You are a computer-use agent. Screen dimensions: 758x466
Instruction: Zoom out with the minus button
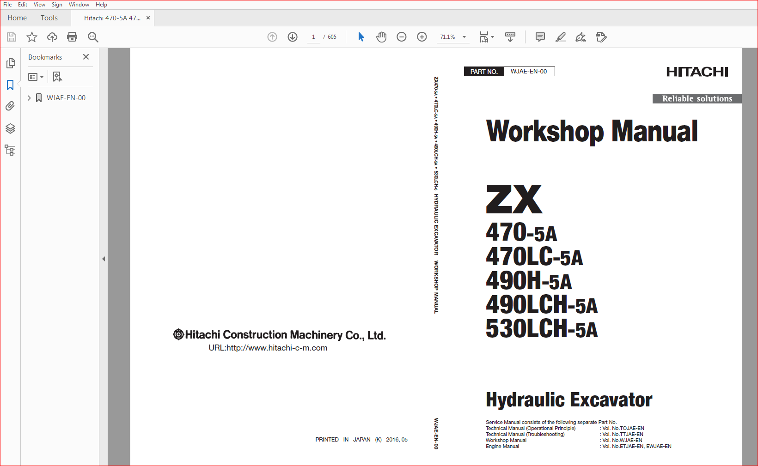tap(402, 37)
